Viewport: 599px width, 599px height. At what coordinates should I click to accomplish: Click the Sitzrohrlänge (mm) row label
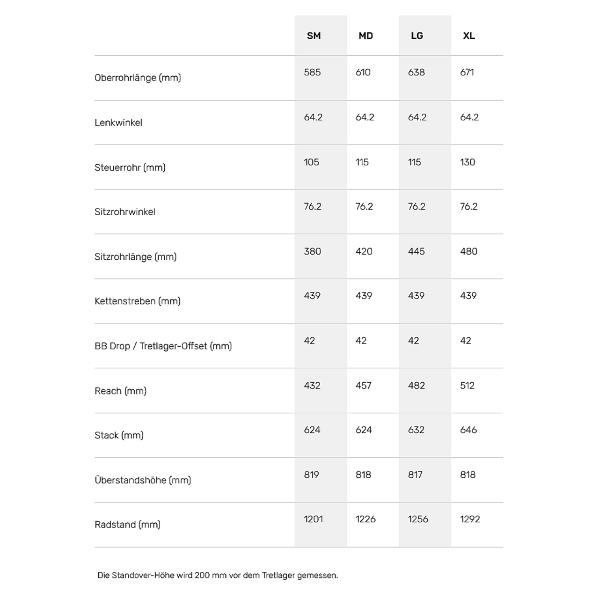(x=136, y=257)
